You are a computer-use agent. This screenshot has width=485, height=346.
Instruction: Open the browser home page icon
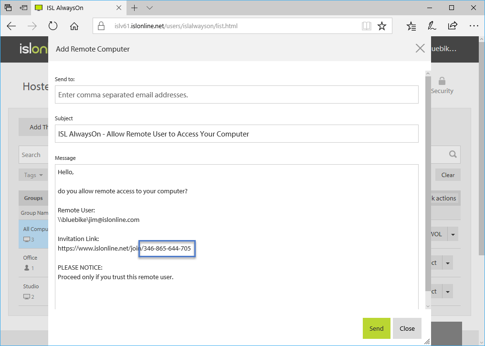tap(74, 26)
